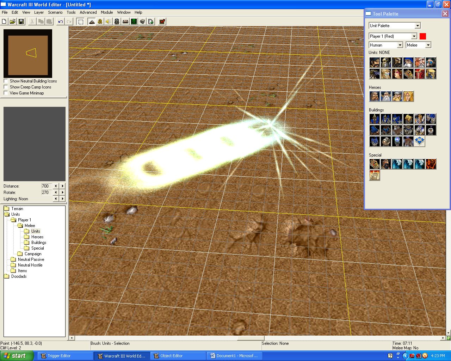
Task: Select the Knight unit in the palette
Action: coord(397,62)
